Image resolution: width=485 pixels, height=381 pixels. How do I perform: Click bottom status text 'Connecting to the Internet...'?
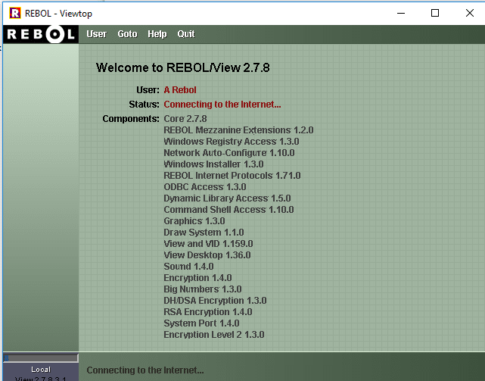pos(145,370)
